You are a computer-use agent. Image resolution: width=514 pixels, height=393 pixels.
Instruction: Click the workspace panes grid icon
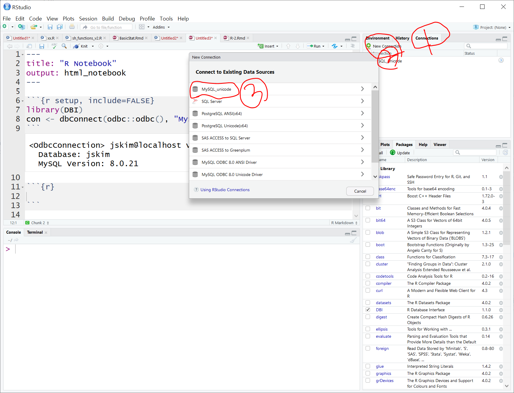[x=142, y=27]
